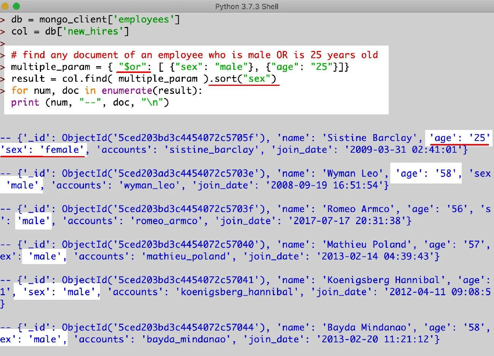This screenshot has width=494, height=356.
Task: Click the join date '2017-07-17 20:31:38'
Action: pyautogui.click(x=348, y=221)
